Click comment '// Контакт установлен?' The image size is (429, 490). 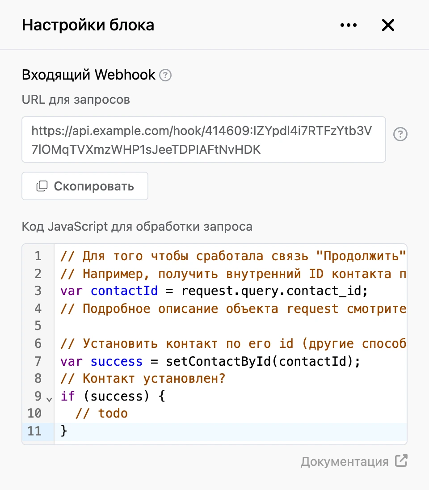(143, 378)
